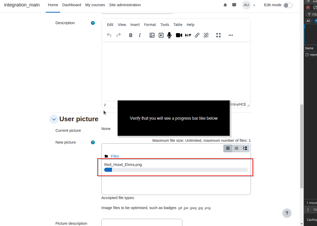Show files as icons in file manager

(228, 148)
